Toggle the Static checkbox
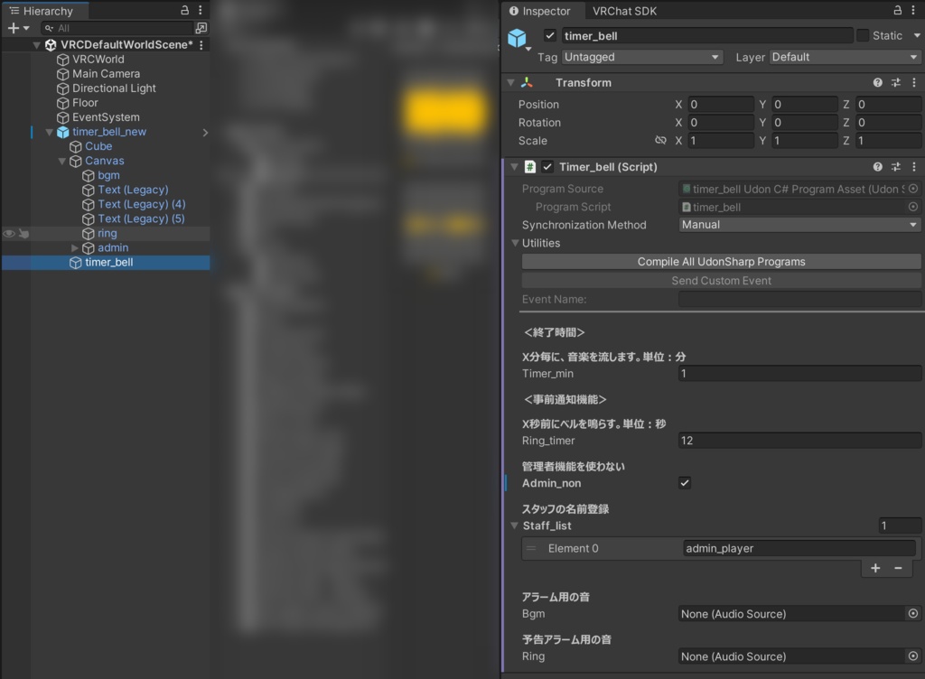This screenshot has width=925, height=679. [x=863, y=35]
